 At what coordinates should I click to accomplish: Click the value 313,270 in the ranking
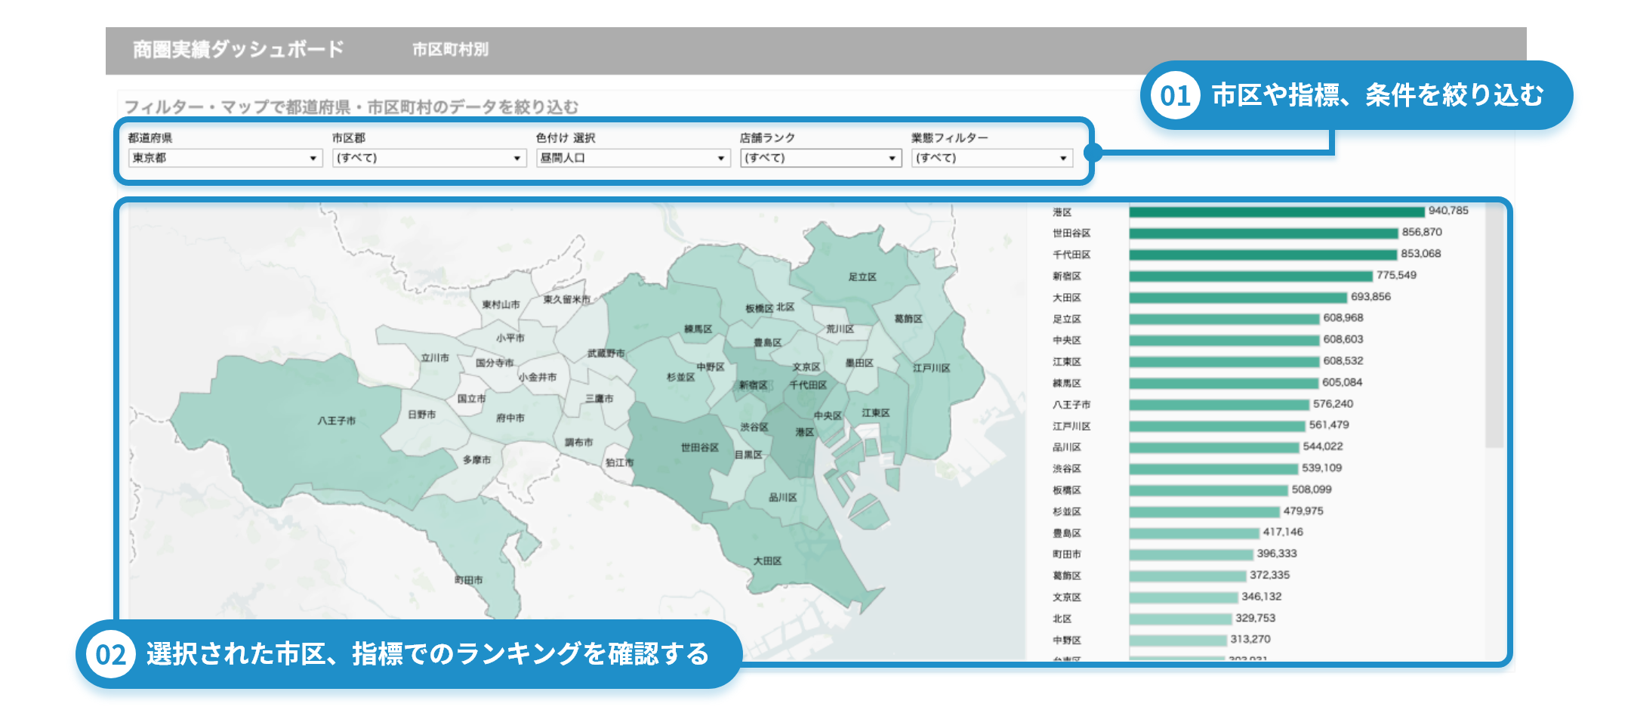(1250, 639)
